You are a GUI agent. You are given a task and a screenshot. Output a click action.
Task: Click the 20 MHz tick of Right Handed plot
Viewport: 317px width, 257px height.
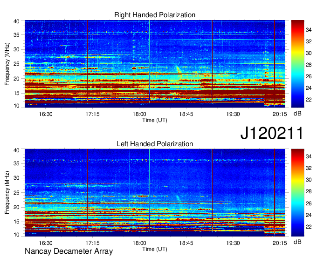[x=16, y=79]
